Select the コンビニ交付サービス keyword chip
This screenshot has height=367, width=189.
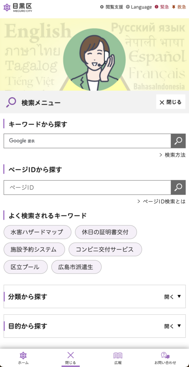[105, 249]
